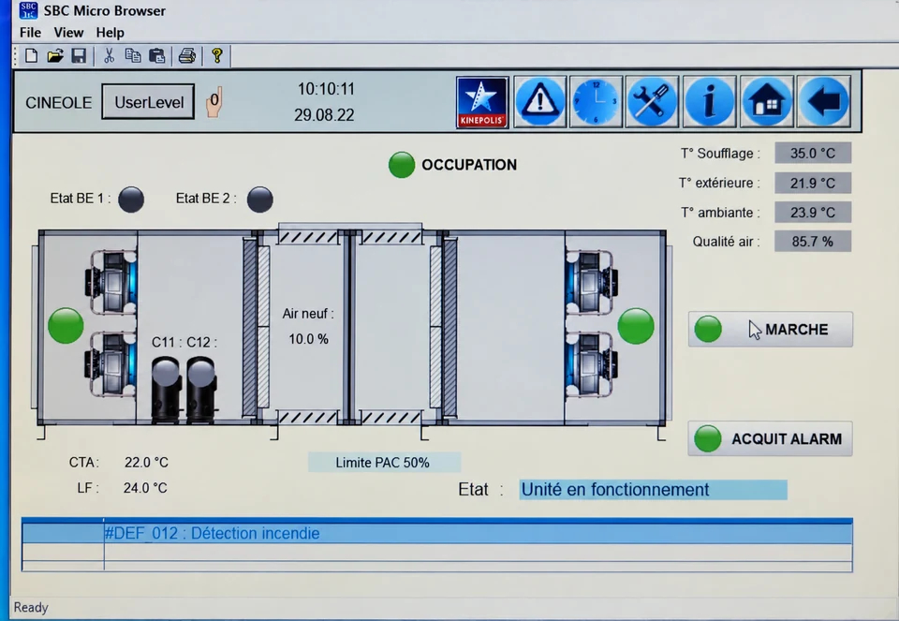Screen dimensions: 899x621
Task: Open the information page icon
Action: click(x=709, y=102)
